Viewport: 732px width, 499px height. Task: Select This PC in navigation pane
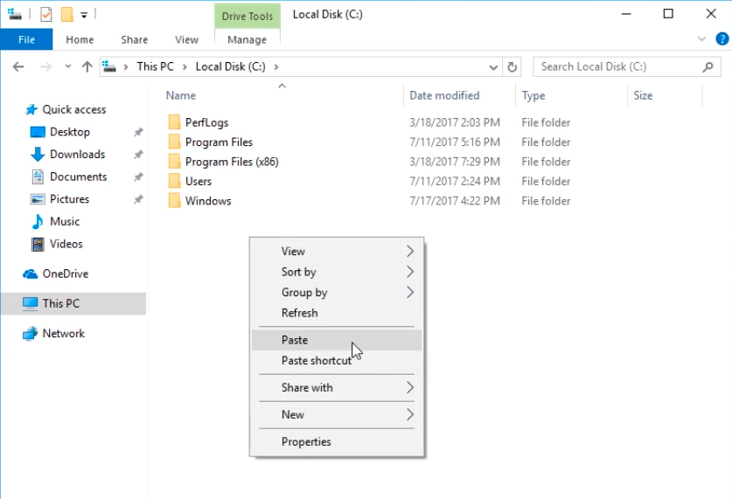pos(73,303)
